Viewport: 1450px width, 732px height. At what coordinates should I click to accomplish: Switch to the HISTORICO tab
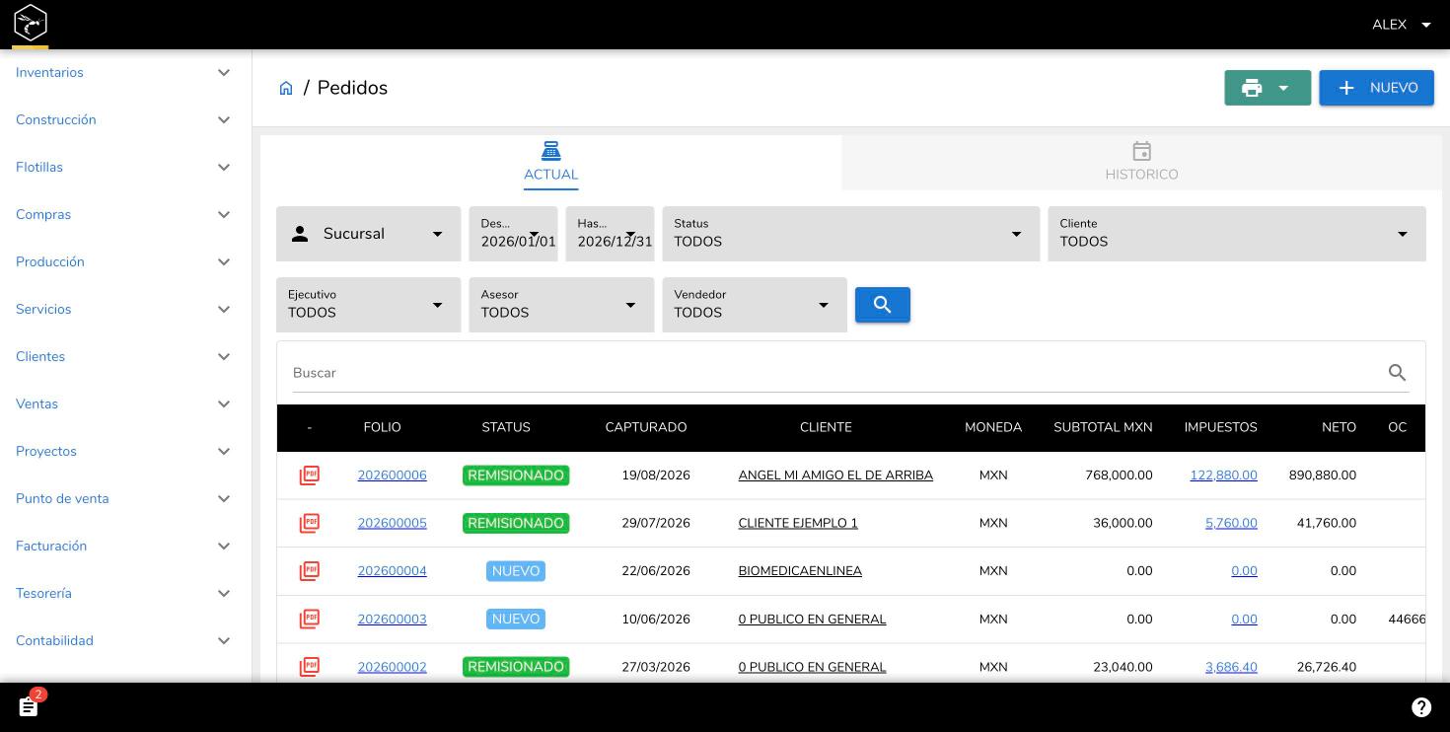click(x=1141, y=163)
